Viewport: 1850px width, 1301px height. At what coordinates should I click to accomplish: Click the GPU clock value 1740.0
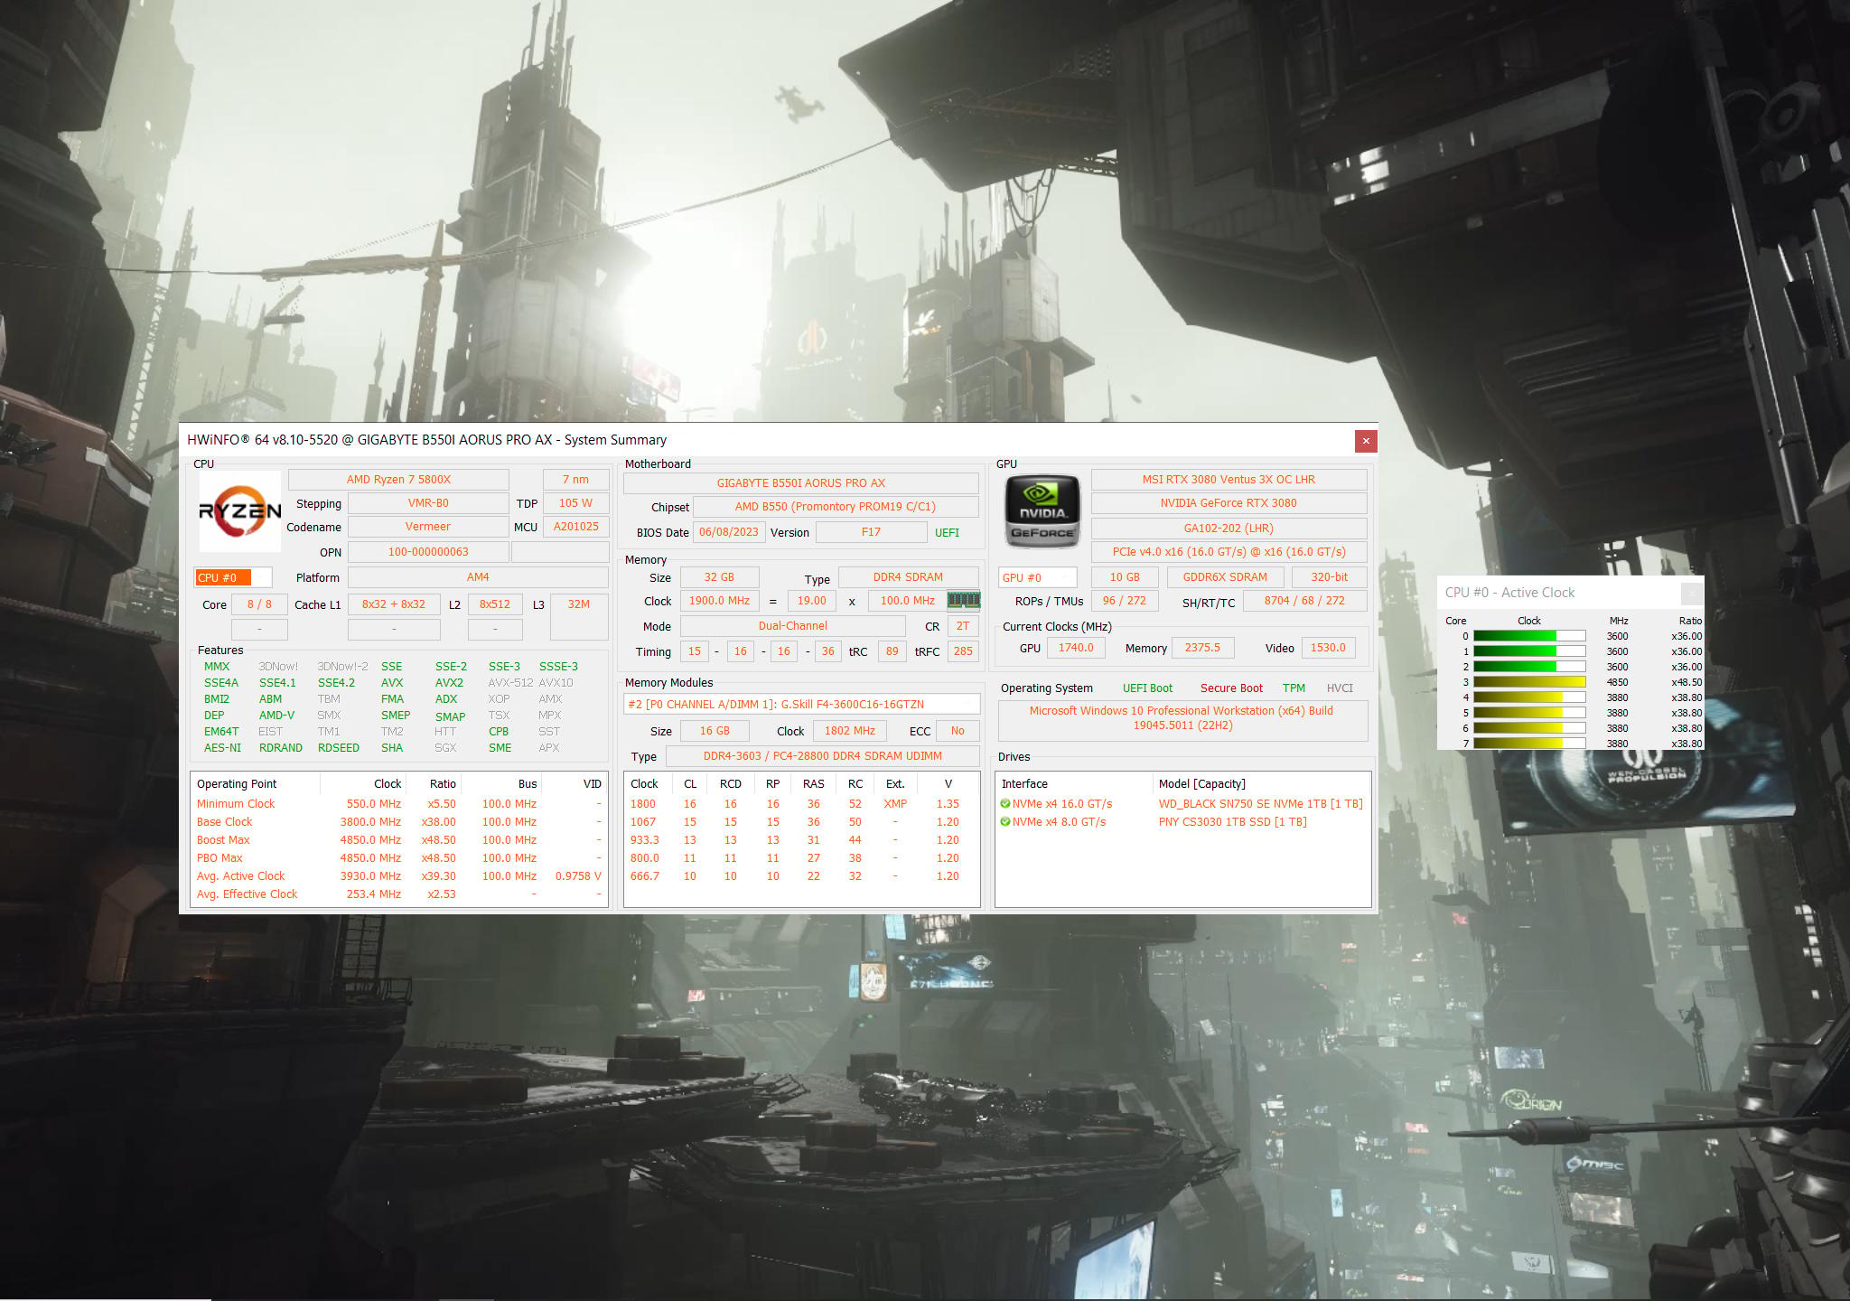pos(1076,648)
